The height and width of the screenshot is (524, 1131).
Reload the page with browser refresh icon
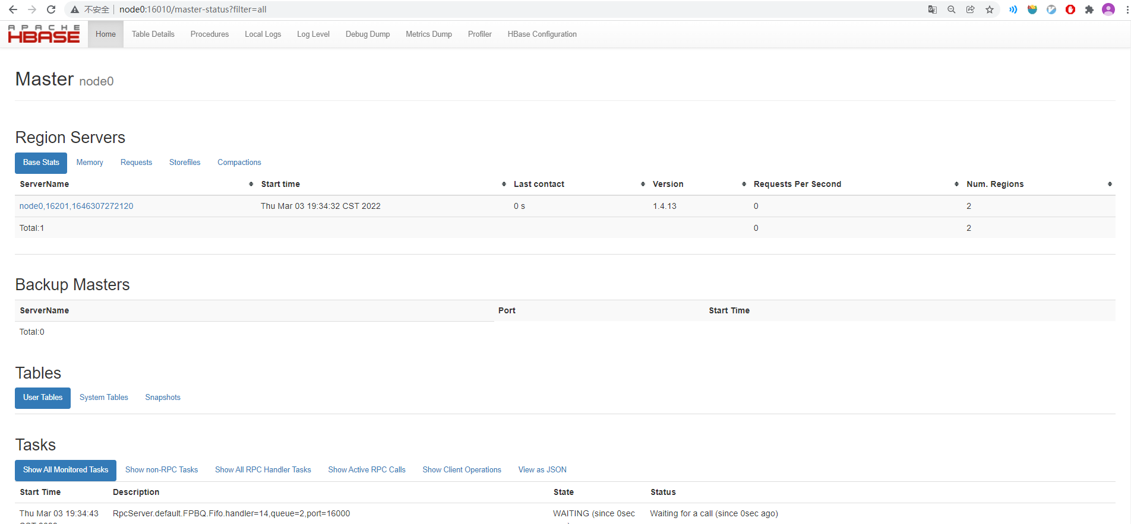click(51, 9)
